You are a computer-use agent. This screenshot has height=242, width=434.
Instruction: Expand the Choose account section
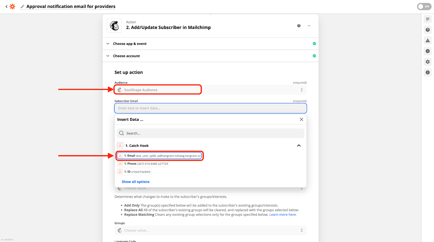(x=210, y=56)
